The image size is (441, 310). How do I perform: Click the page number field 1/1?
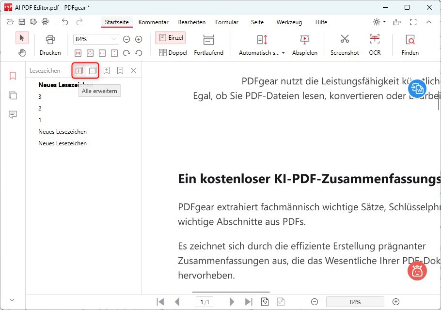pos(205,302)
